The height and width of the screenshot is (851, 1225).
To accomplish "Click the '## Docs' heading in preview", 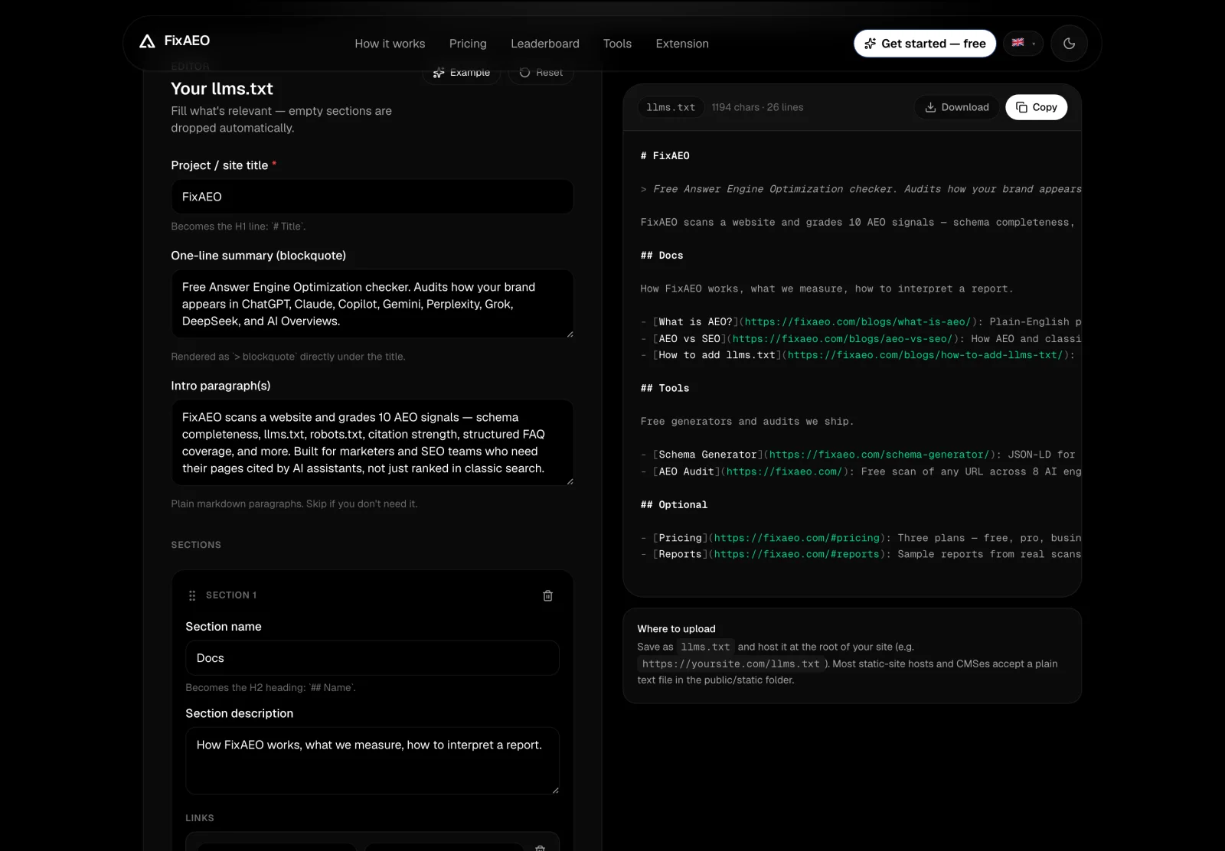I will (661, 256).
